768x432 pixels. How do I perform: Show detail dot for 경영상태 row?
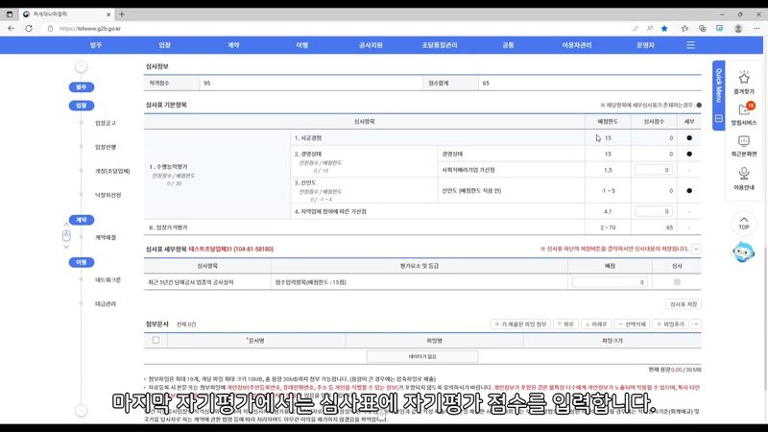click(x=689, y=154)
